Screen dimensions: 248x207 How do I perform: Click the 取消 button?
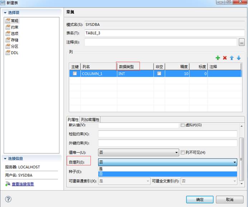pyautogui.click(x=230, y=199)
